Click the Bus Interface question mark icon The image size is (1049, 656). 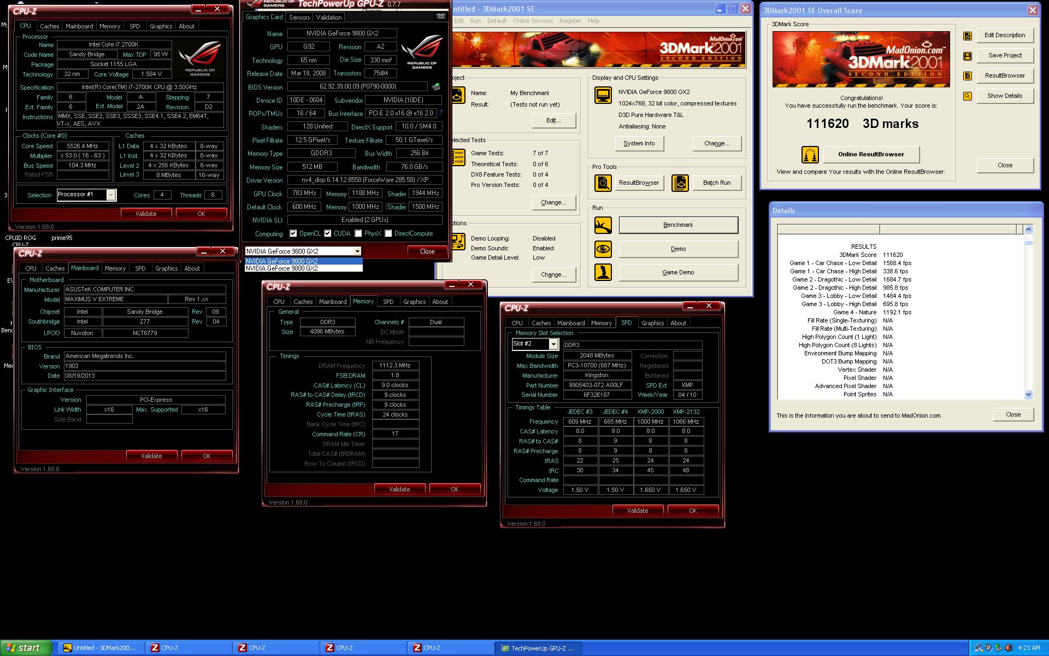pos(440,113)
